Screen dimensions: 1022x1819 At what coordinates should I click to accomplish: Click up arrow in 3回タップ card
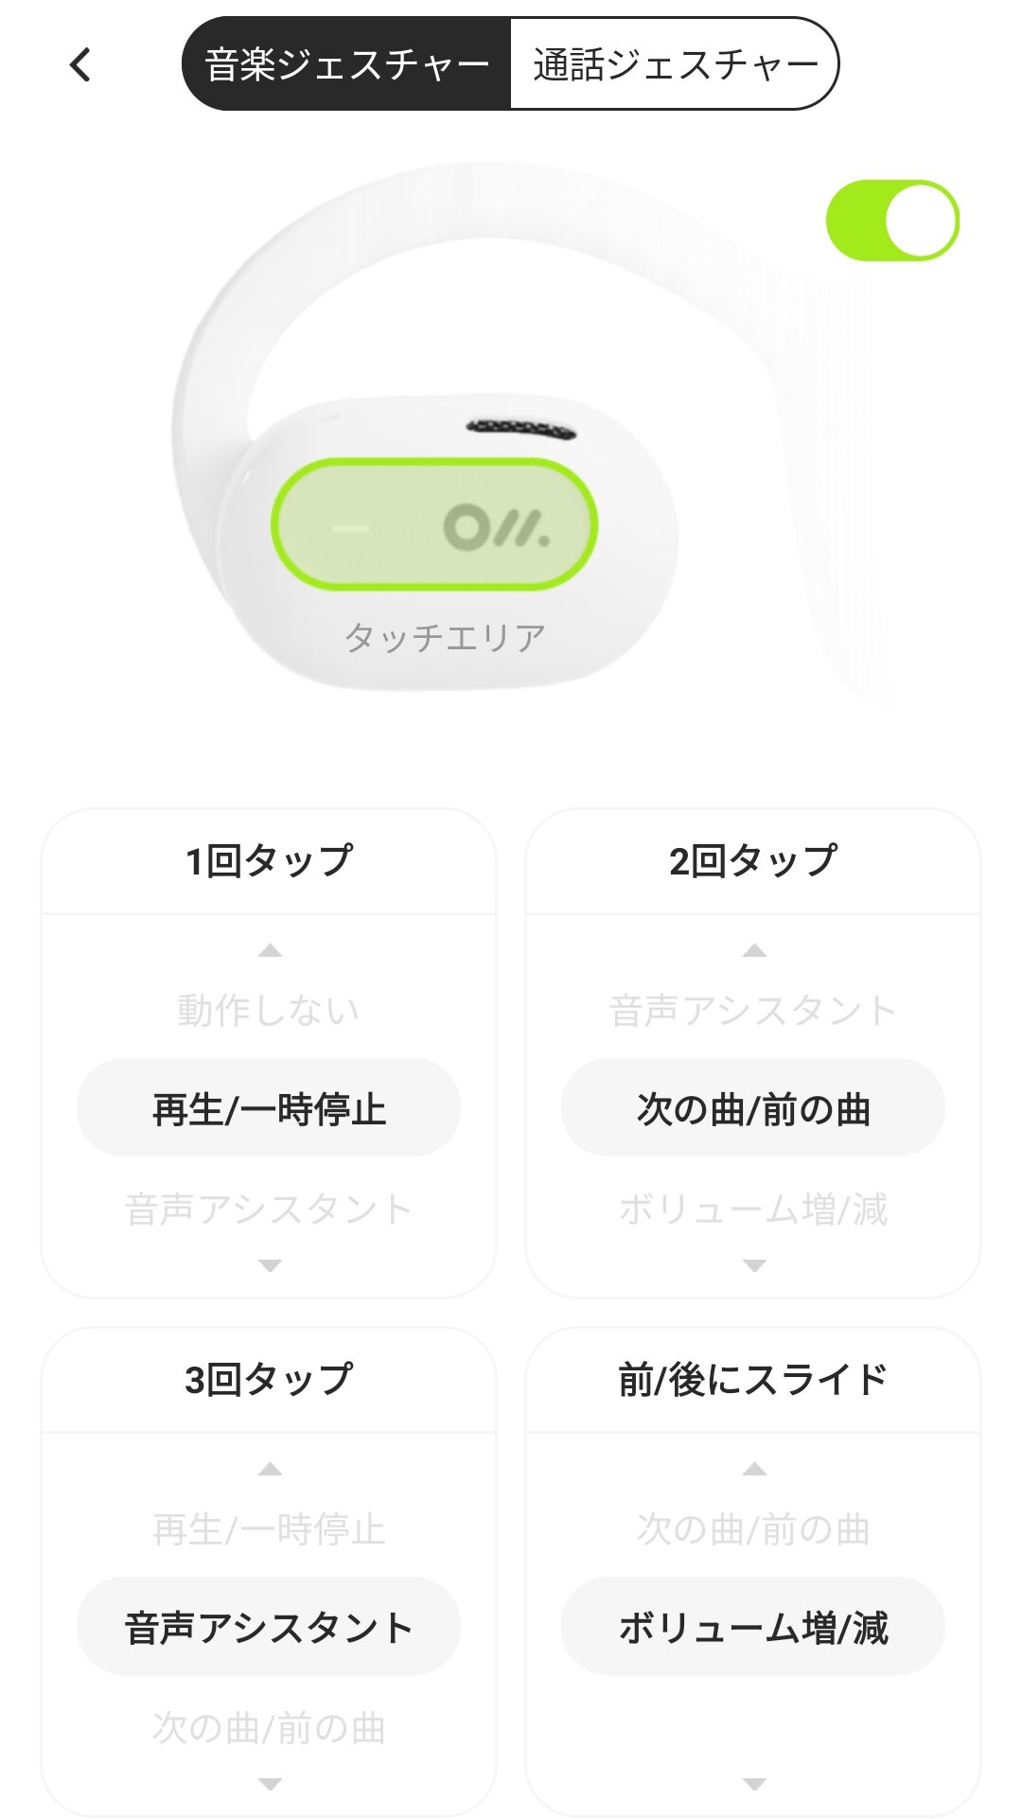click(x=270, y=1469)
